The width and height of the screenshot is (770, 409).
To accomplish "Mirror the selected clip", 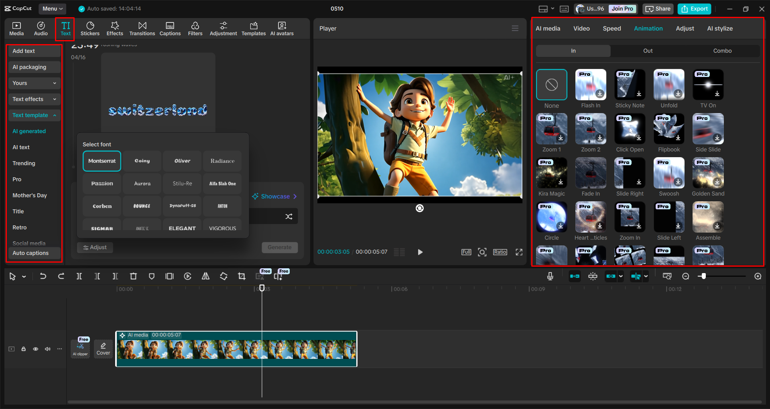I will pyautogui.click(x=205, y=276).
